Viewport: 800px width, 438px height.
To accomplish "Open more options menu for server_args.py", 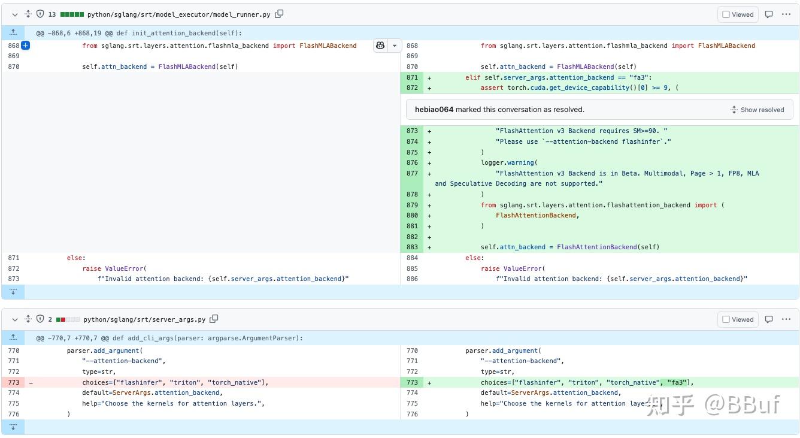I will tap(786, 319).
